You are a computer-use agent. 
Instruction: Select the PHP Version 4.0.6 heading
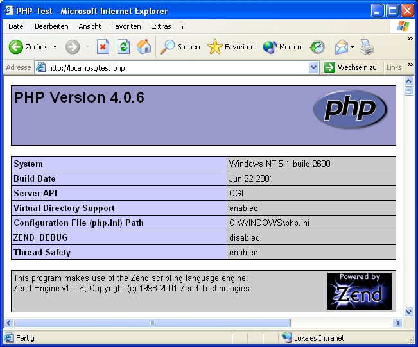[79, 97]
